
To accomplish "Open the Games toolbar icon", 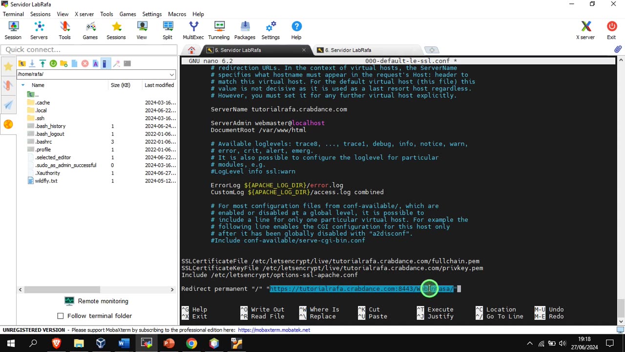I will coord(90,30).
